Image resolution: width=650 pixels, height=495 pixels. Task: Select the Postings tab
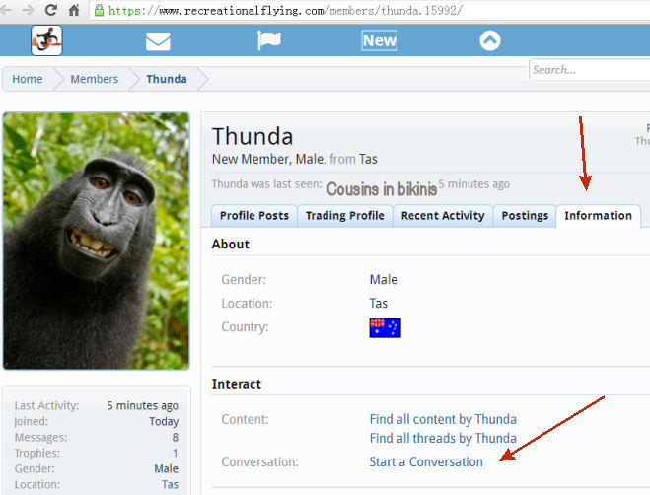525,216
